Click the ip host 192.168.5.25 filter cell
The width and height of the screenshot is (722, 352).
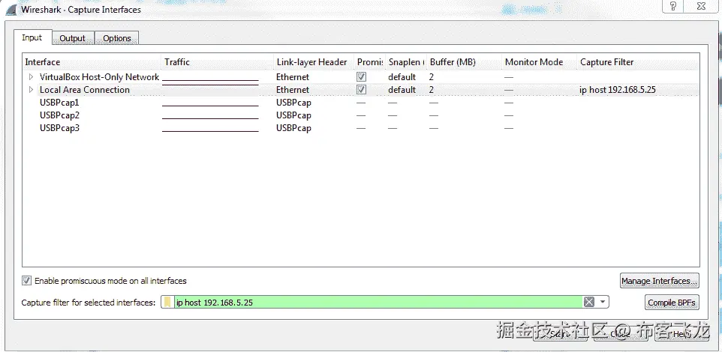(x=618, y=90)
